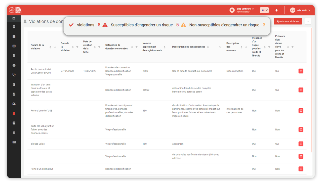The width and height of the screenshot is (322, 181).
Task: Open the building icon in the sidebar
Action: (14, 27)
